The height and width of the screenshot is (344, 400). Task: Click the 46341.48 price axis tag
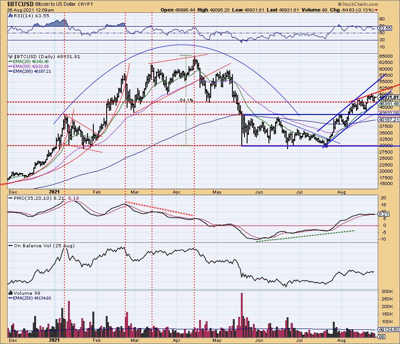(389, 104)
